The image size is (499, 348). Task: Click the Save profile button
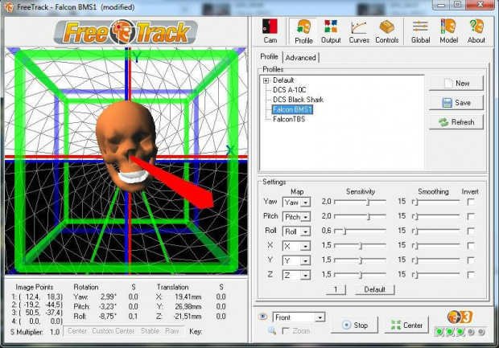coord(456,103)
